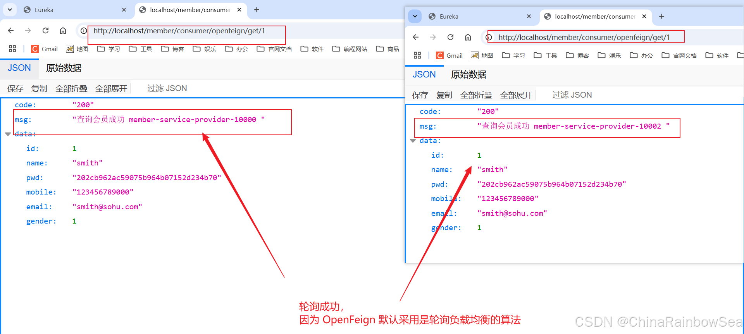Screen dimensions: 744x334
Task: Open tab search dropdown in left browser window
Action: tap(10, 10)
